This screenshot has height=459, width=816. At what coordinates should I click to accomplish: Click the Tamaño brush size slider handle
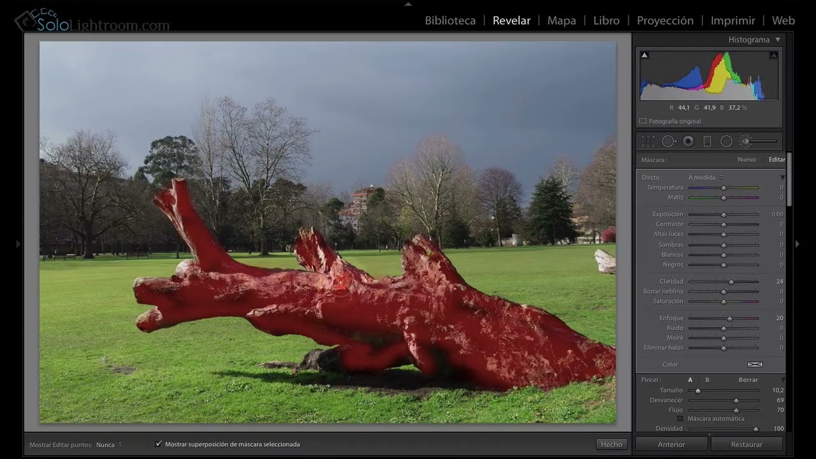(698, 391)
